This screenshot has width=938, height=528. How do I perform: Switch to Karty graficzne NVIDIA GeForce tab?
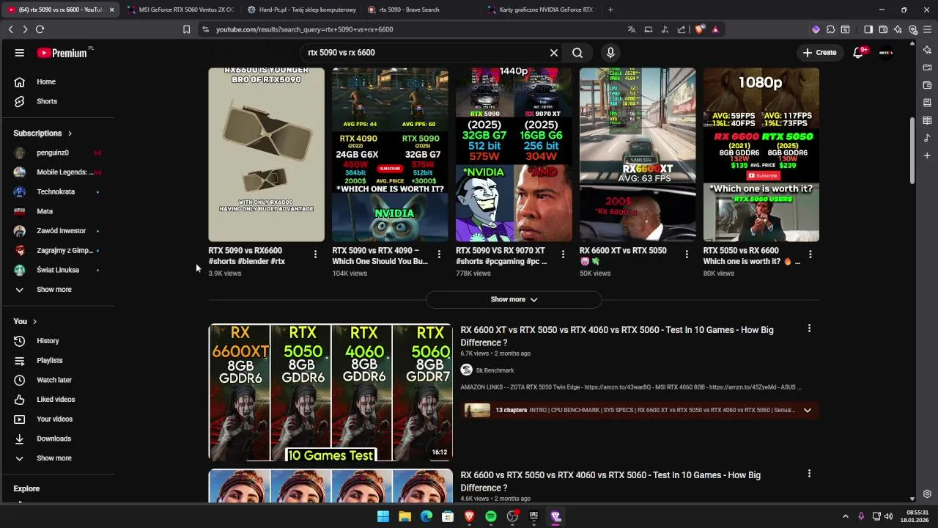(x=541, y=10)
